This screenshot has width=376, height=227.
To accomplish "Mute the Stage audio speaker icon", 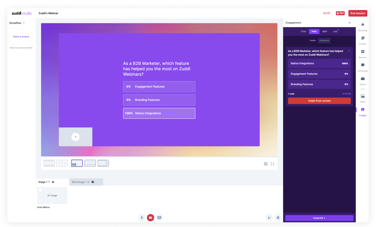I will [x=53, y=182].
